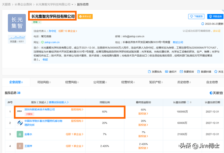Viewport: 224px width, 153px height.
Task: Click the green 金 avatar icon
Action: (x=20, y=134)
